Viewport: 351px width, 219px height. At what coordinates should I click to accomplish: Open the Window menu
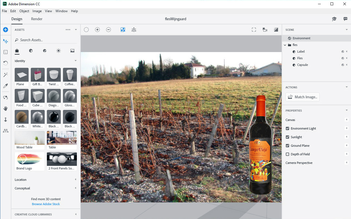(61, 11)
